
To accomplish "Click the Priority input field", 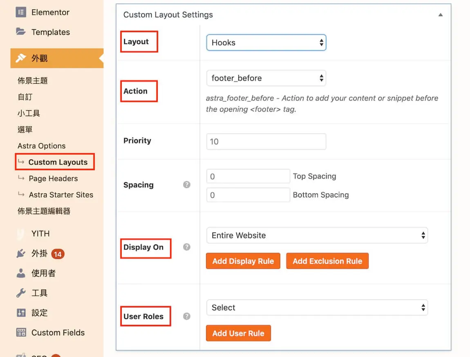I will tap(266, 141).
